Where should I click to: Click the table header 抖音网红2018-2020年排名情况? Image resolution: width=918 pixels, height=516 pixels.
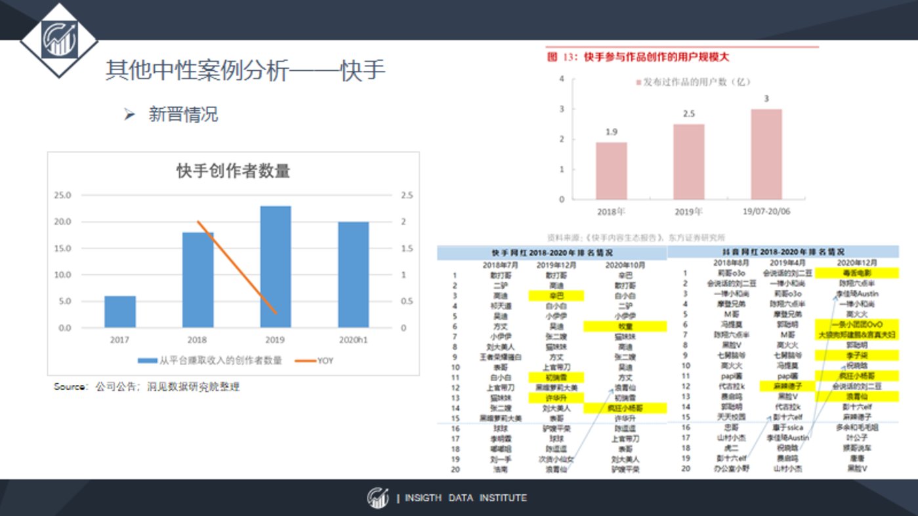pos(783,252)
